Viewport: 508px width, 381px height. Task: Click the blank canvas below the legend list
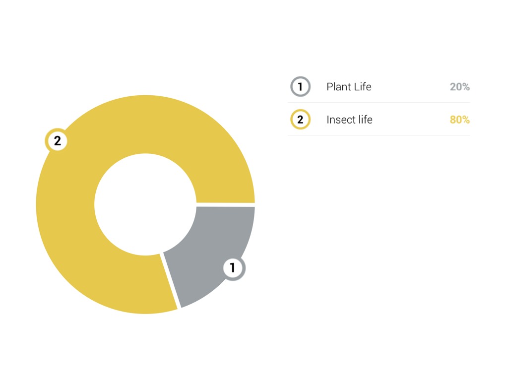[x=379, y=223]
